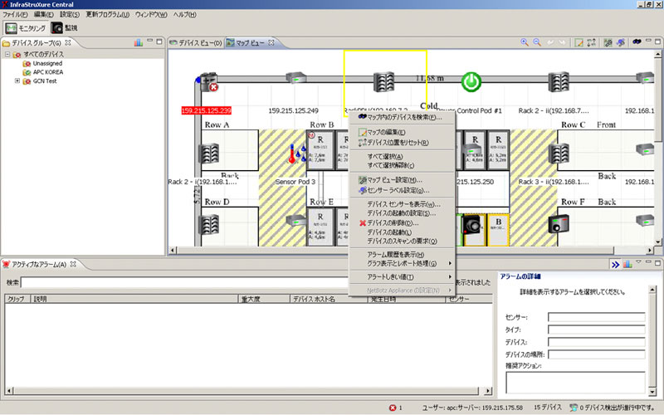Viewport: 664px width, 415px height.
Task: Click the red error count status icon
Action: [393, 408]
